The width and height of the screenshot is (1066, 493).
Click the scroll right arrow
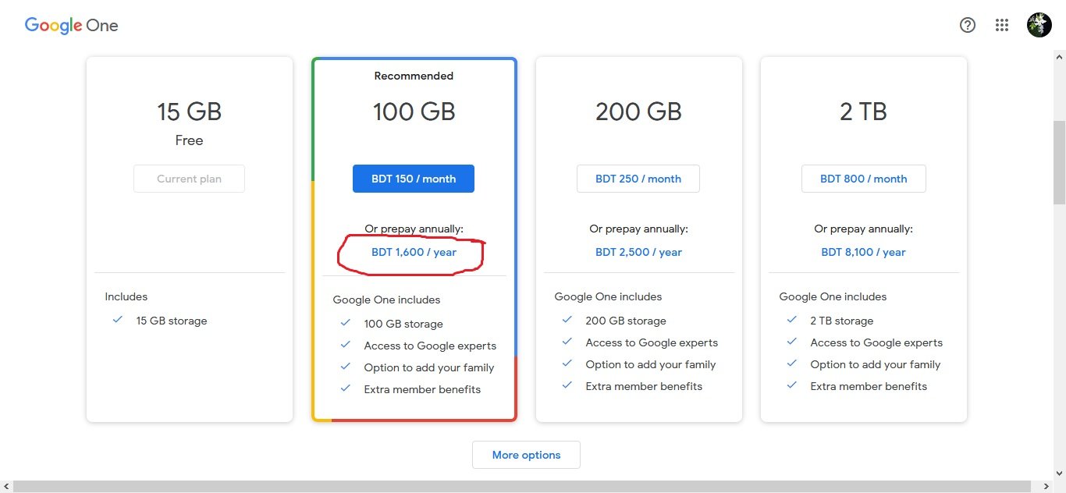click(1046, 487)
